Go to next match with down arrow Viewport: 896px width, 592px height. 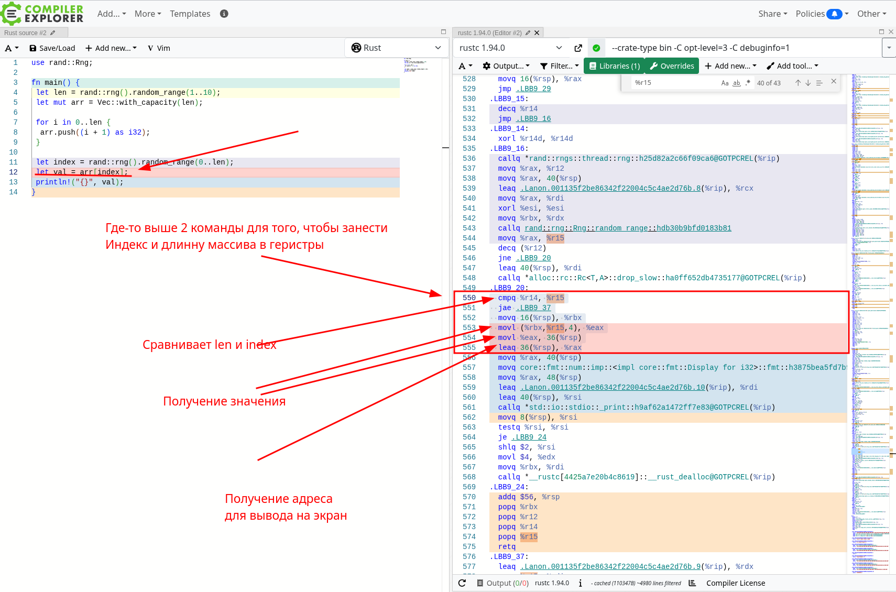tap(808, 83)
